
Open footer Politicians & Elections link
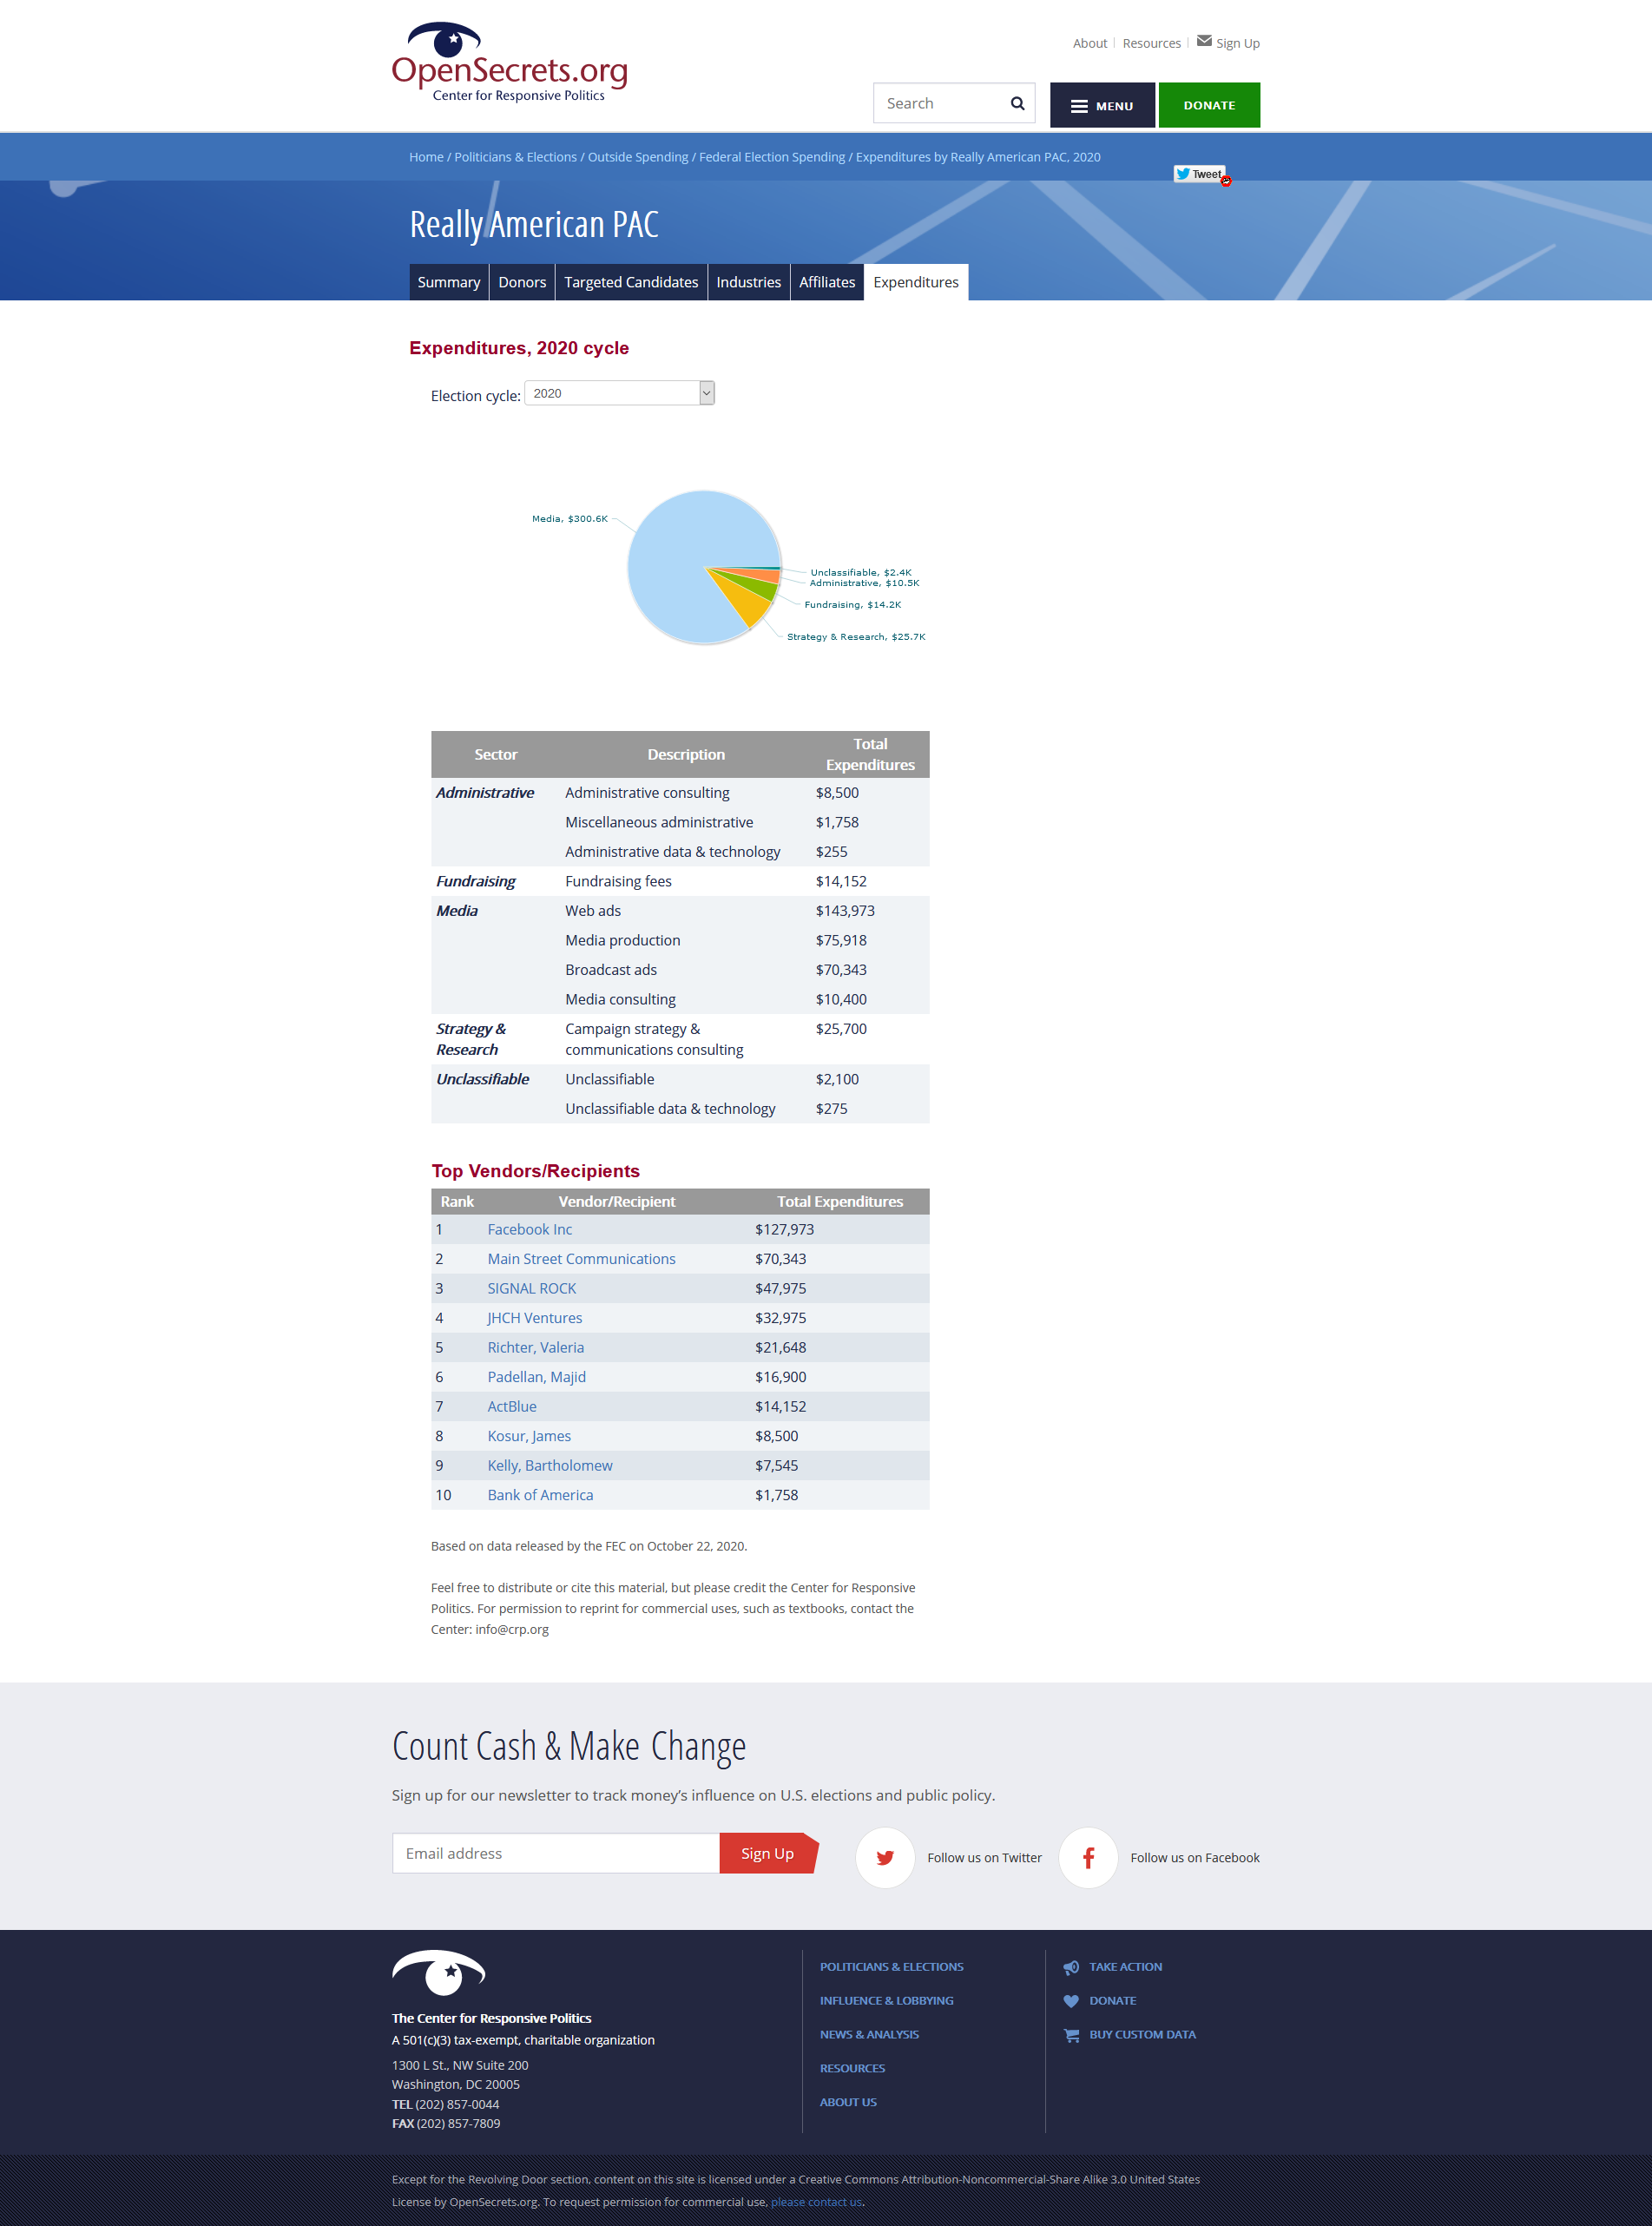891,1967
